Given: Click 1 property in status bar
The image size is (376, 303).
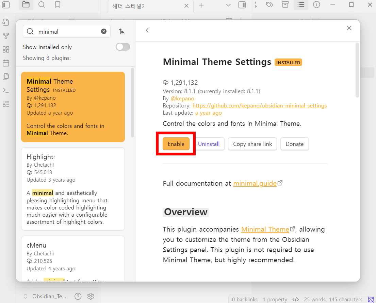Looking at the screenshot, I should pyautogui.click(x=275, y=299).
